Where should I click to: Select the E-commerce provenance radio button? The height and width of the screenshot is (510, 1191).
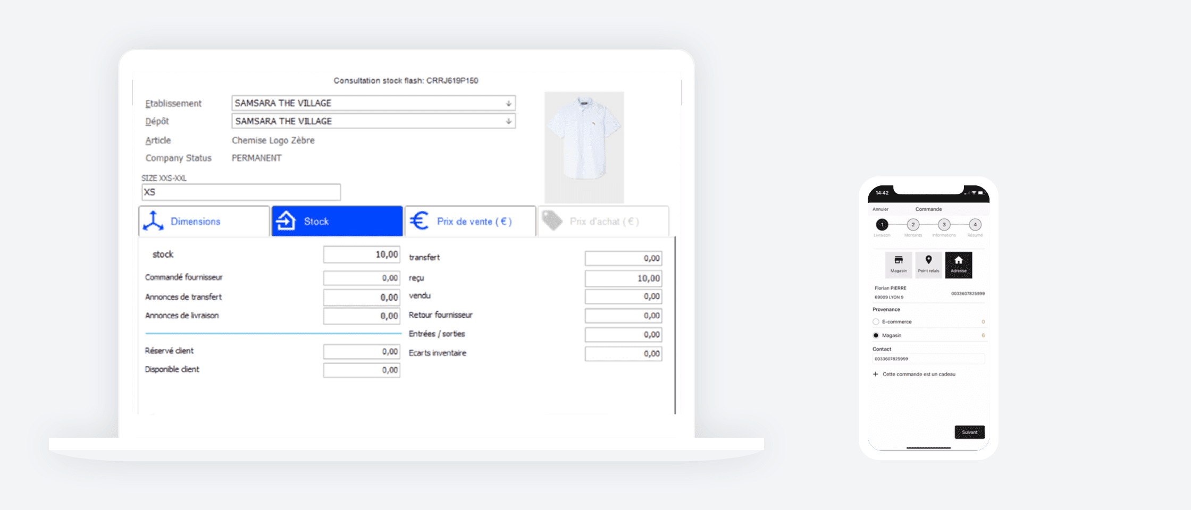coord(876,321)
